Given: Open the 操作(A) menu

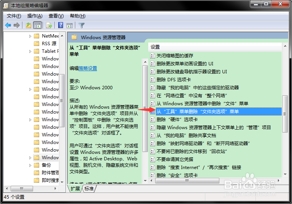Looking at the screenshot, I should point(35,16).
